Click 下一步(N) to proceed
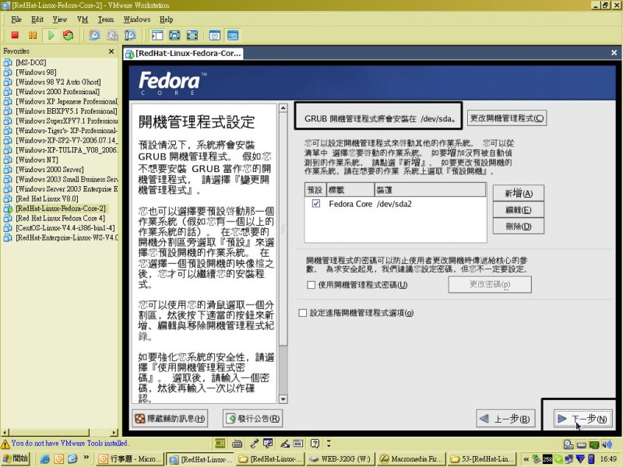This screenshot has height=467, width=623. (583, 419)
